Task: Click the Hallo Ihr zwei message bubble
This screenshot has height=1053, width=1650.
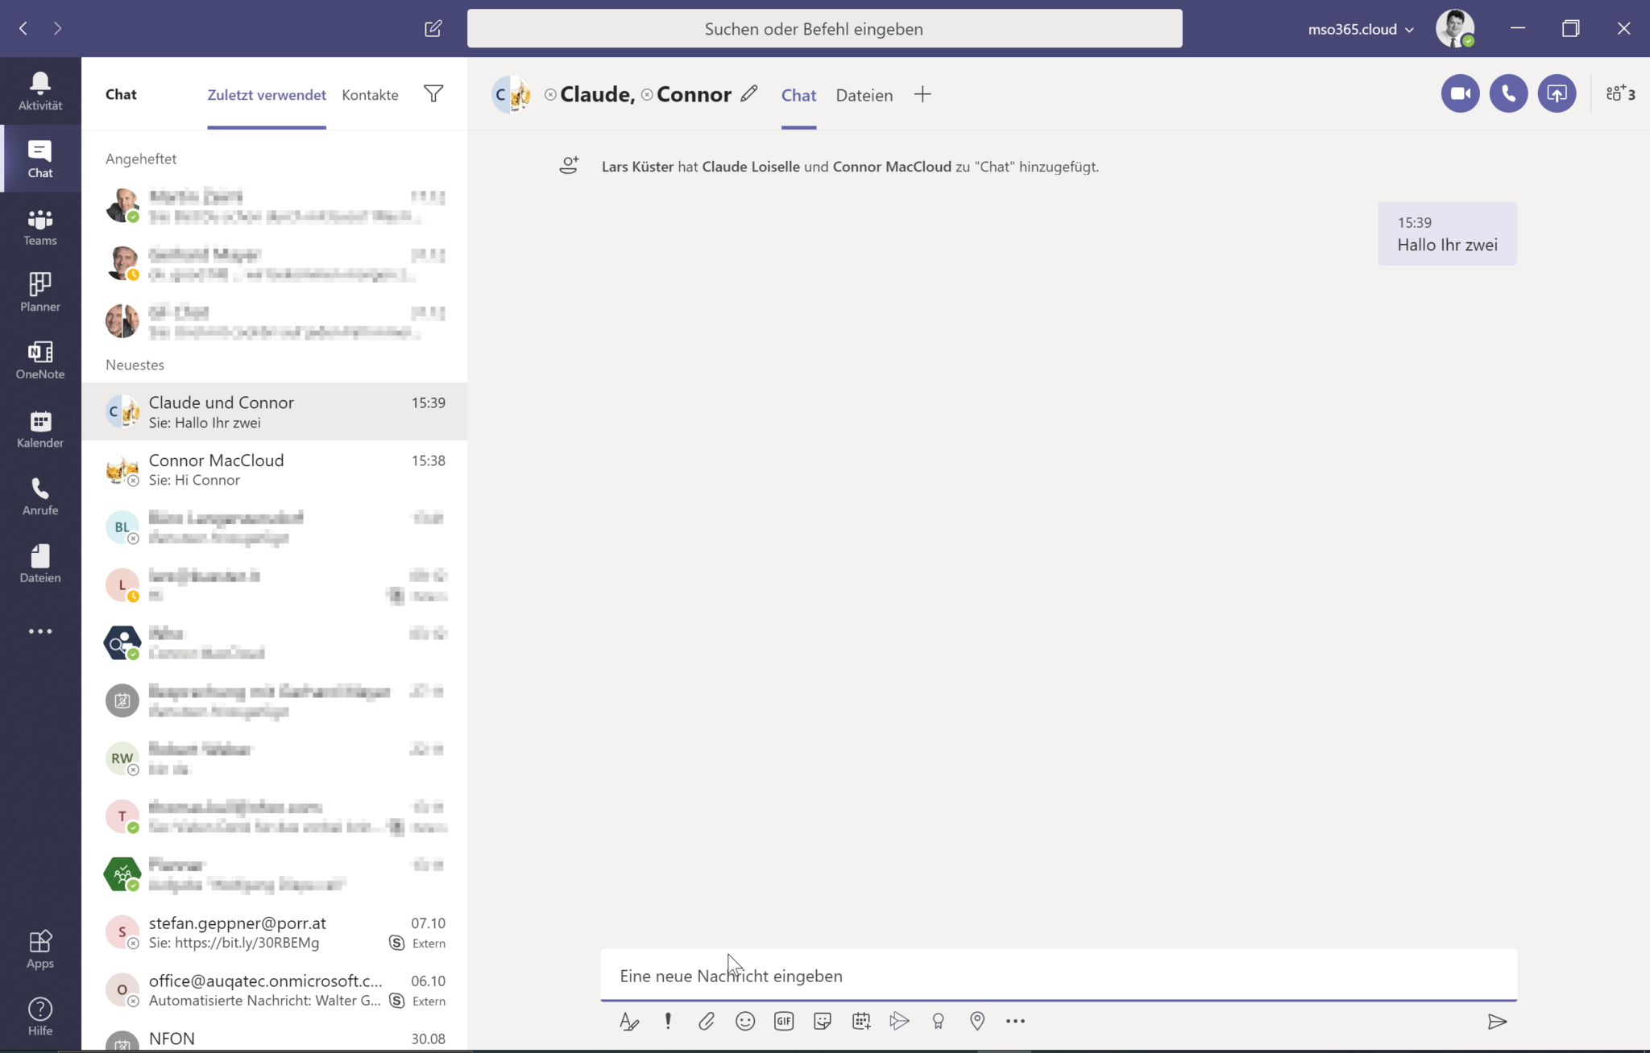Action: click(1447, 233)
